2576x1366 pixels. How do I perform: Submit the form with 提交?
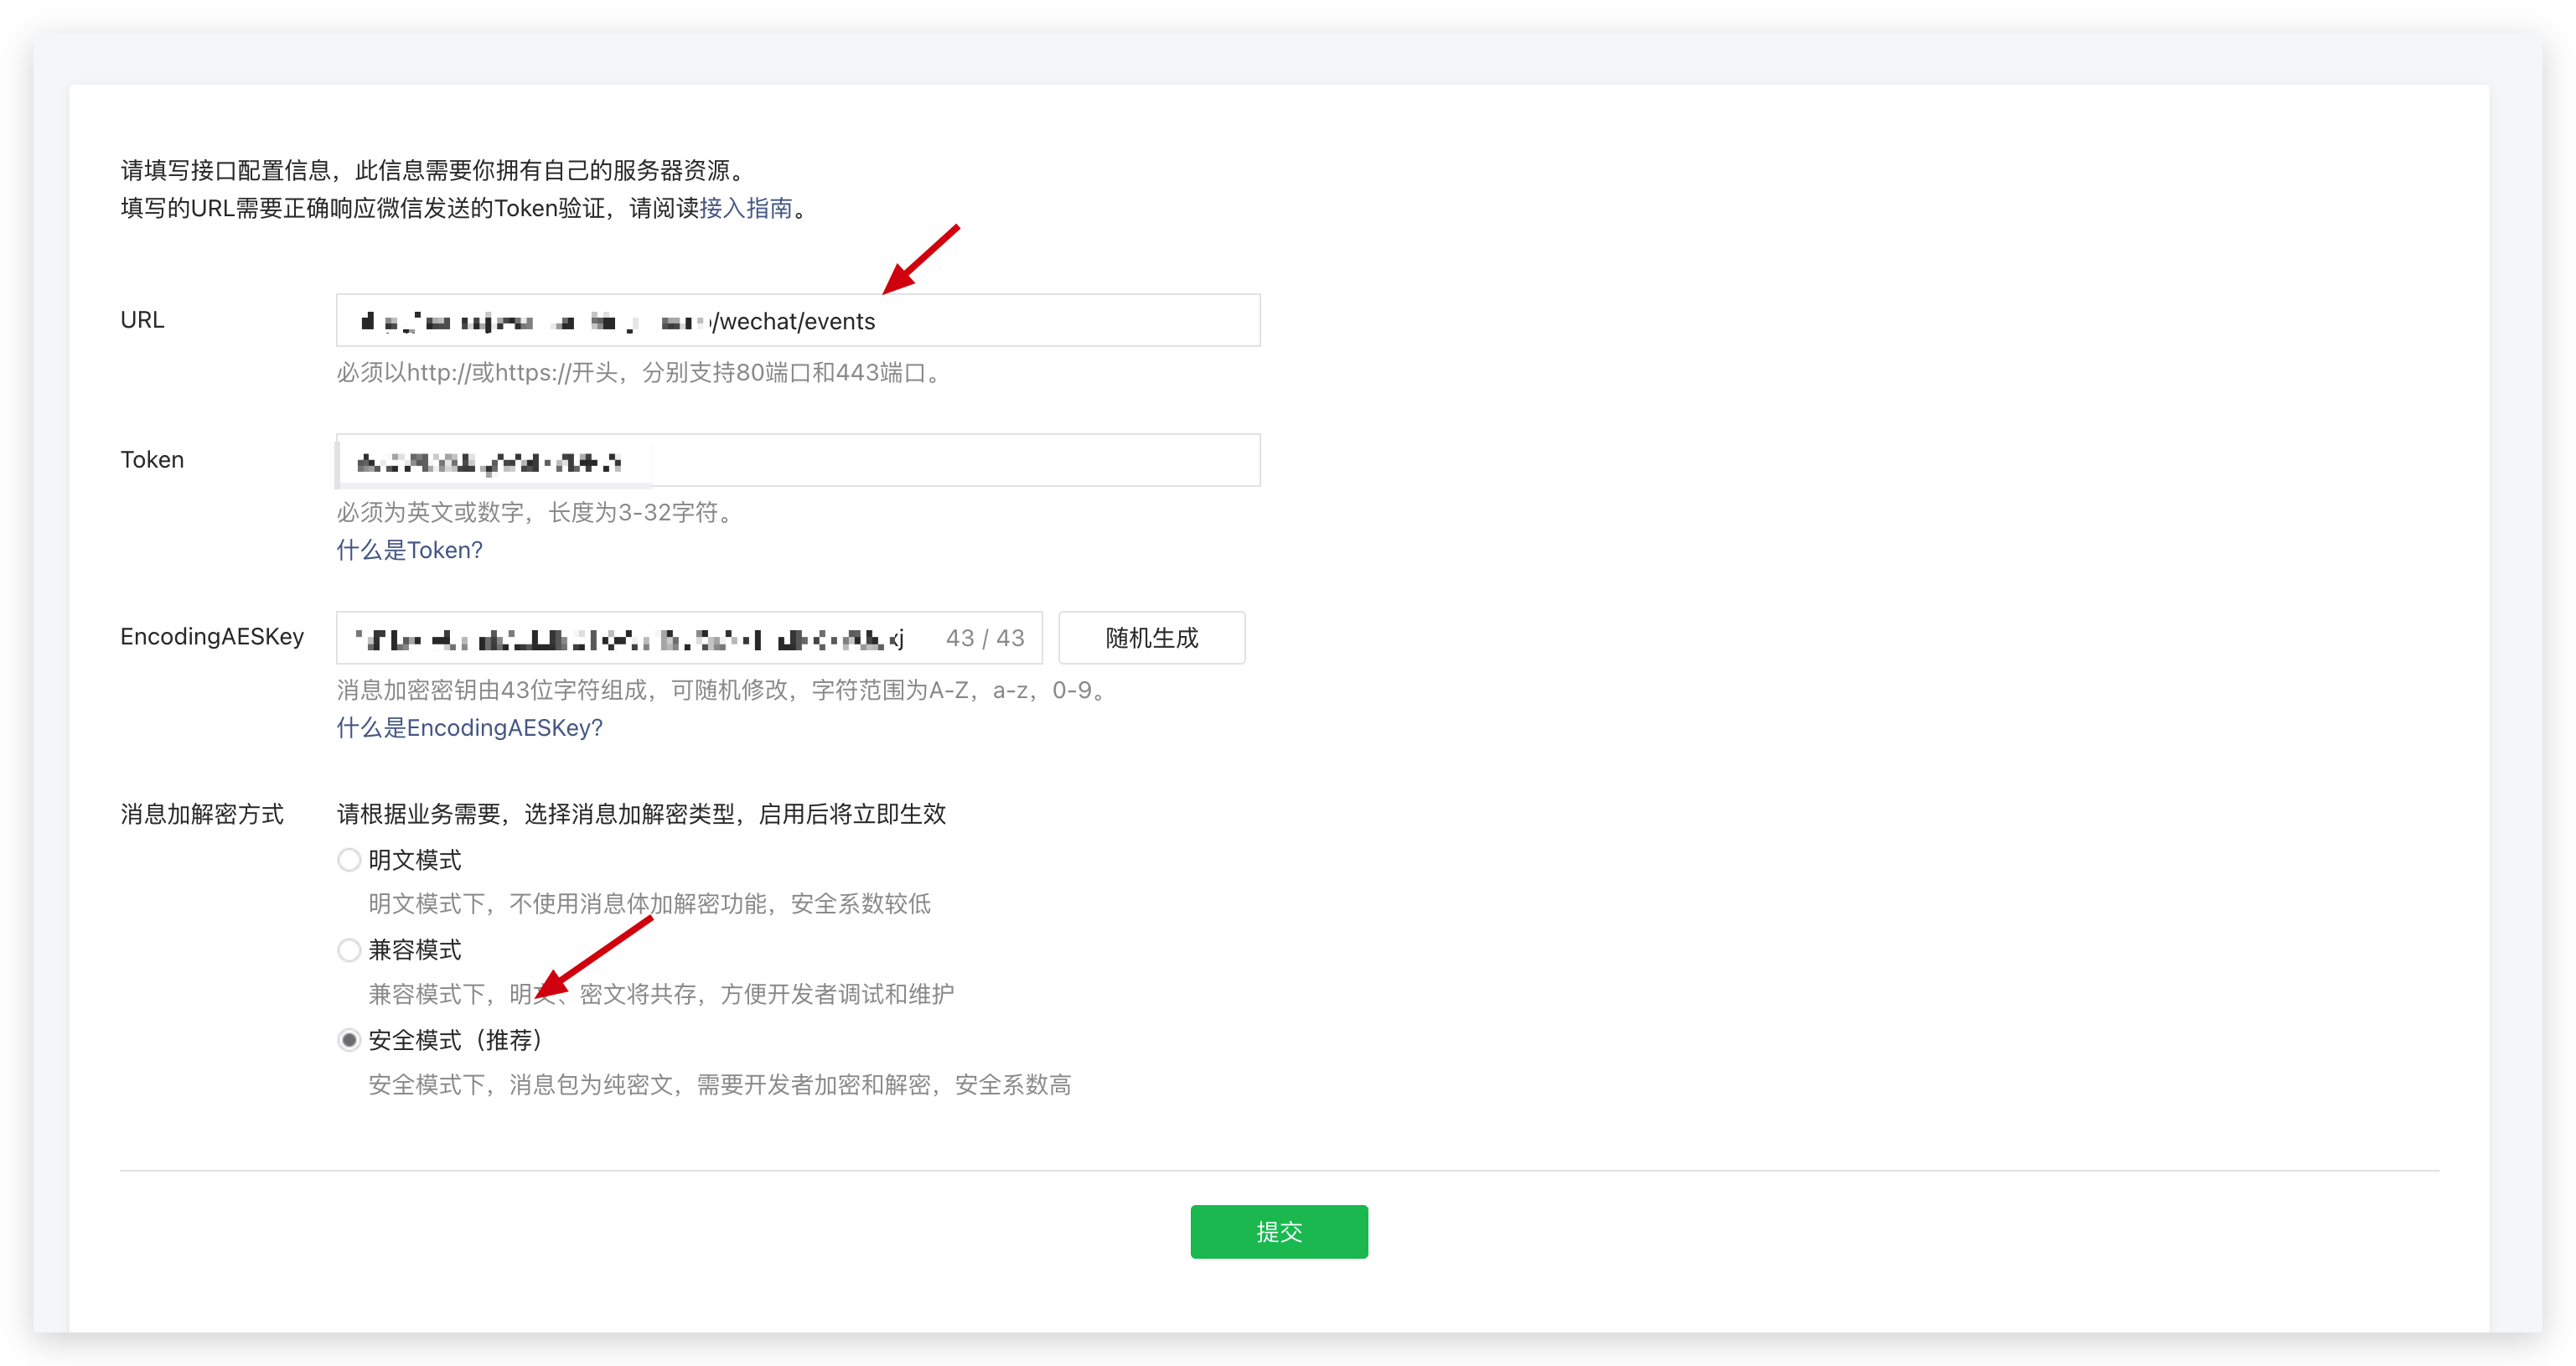click(1278, 1231)
